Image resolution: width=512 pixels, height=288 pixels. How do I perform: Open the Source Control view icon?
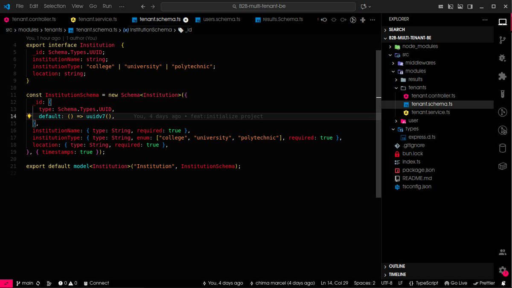point(502,40)
